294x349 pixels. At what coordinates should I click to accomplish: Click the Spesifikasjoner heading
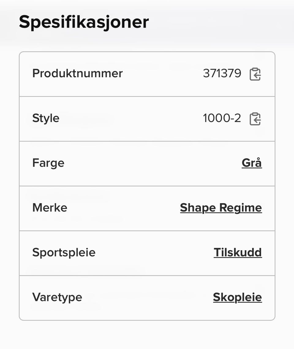click(84, 22)
